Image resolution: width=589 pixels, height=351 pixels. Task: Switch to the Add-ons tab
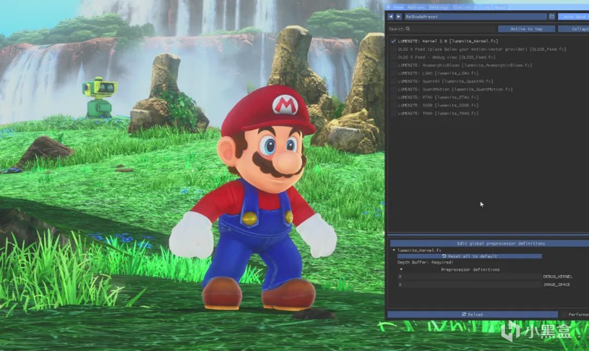coord(416,7)
